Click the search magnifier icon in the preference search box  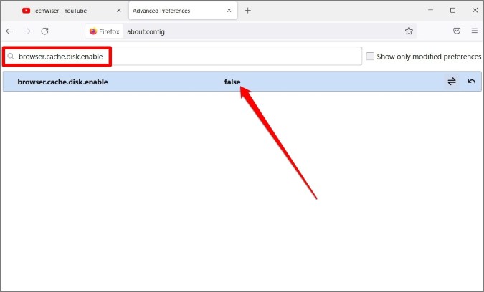click(x=11, y=57)
